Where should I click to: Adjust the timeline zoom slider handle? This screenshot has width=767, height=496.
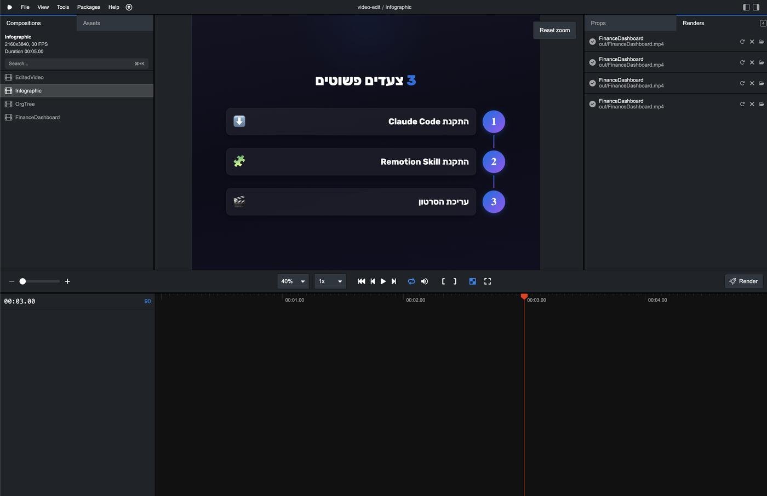click(22, 281)
